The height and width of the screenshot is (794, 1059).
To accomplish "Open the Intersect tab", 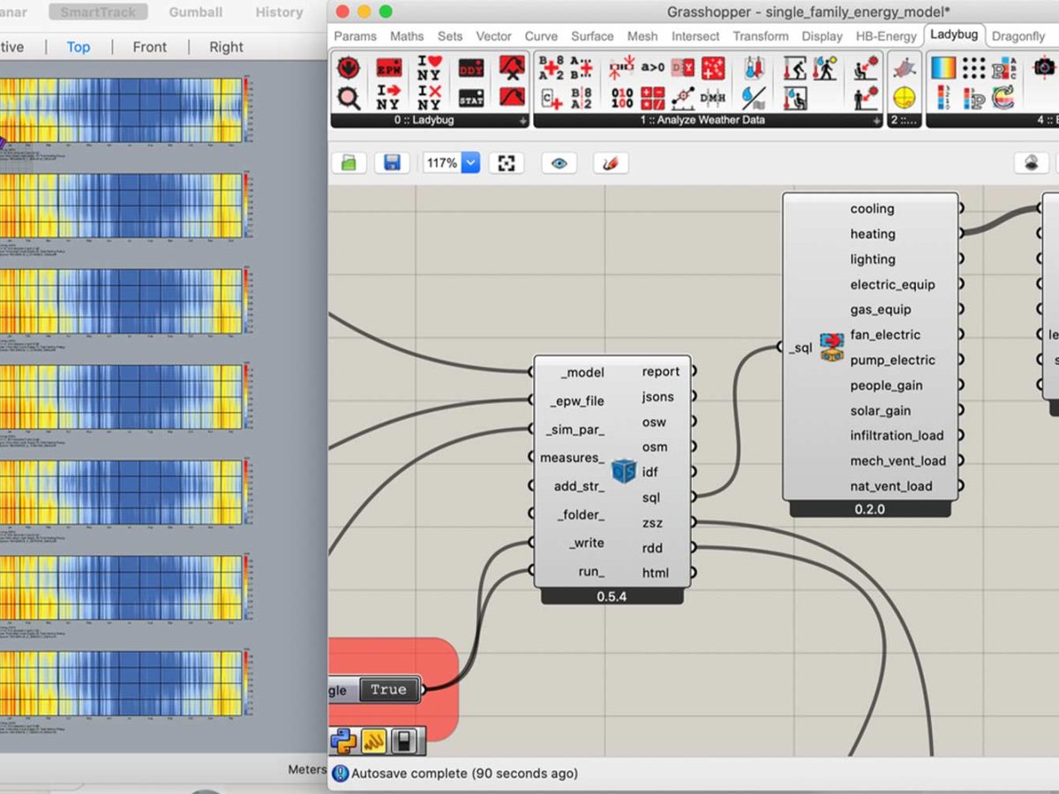I will (x=695, y=36).
